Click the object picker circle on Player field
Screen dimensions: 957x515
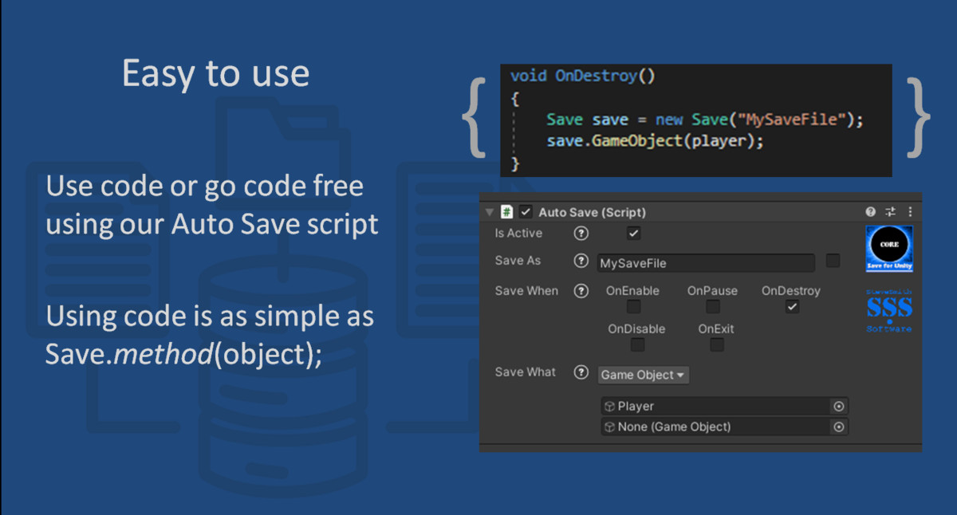(839, 406)
